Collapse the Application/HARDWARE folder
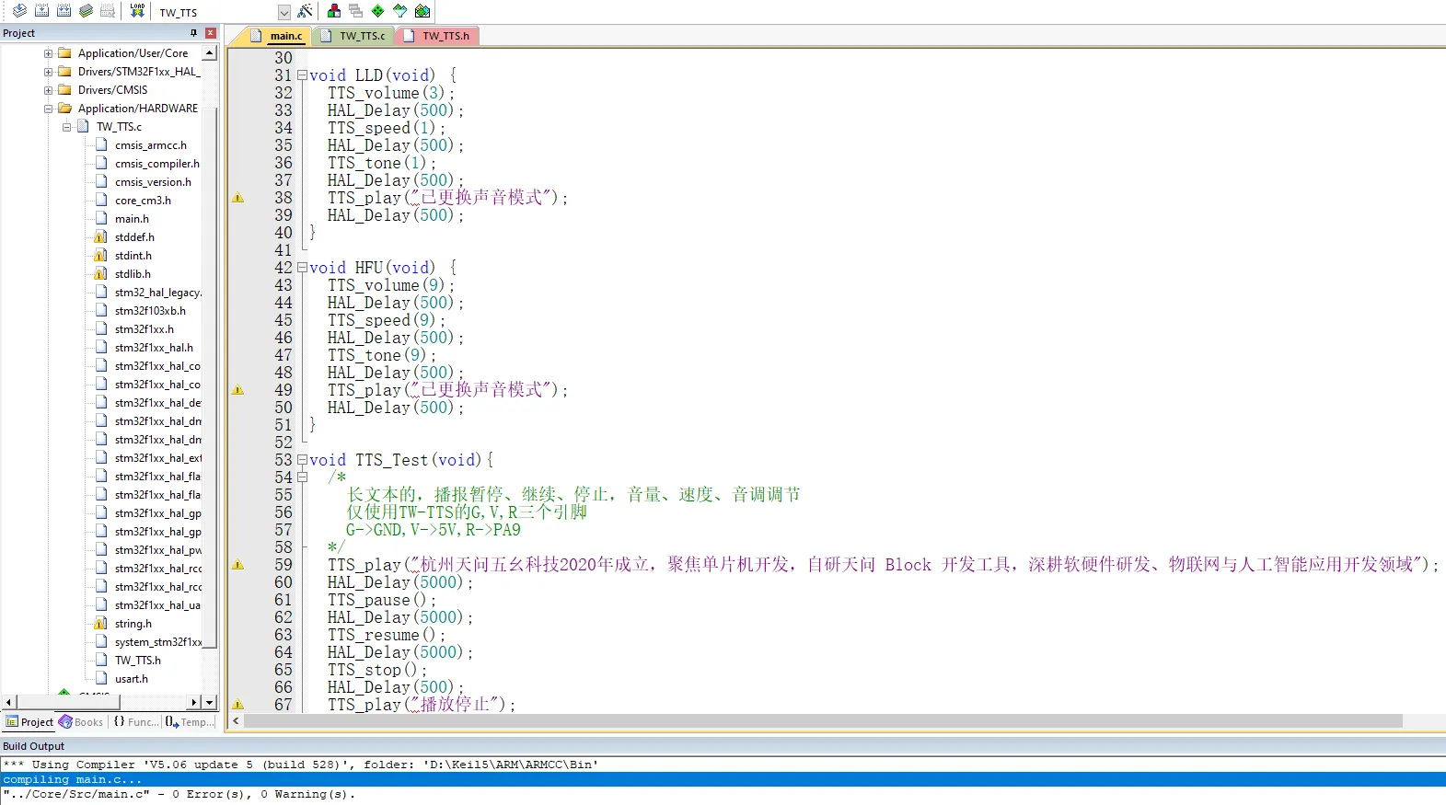Viewport: 1446px width, 805px height. (48, 109)
